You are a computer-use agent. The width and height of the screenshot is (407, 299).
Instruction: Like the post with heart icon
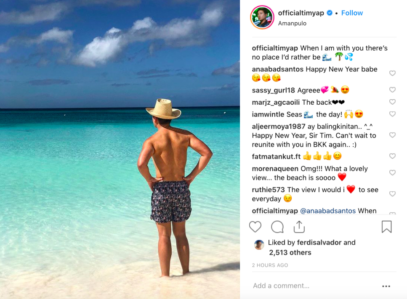[x=255, y=227]
